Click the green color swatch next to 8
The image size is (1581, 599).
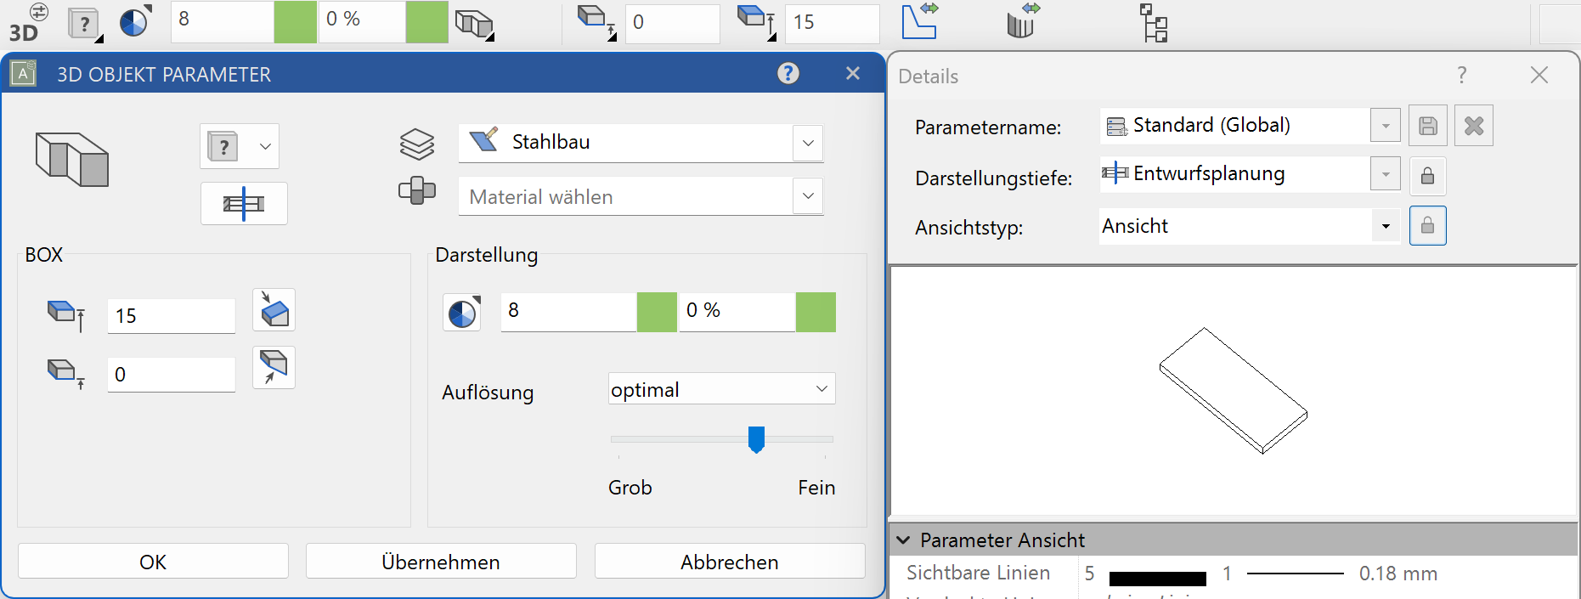[x=657, y=312]
